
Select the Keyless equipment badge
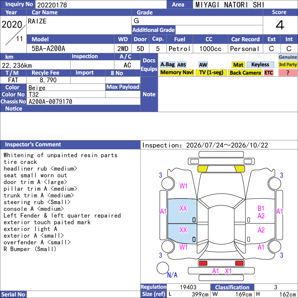pos(260,65)
